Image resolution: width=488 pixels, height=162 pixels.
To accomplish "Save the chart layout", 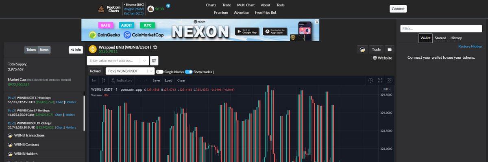I will (156, 80).
